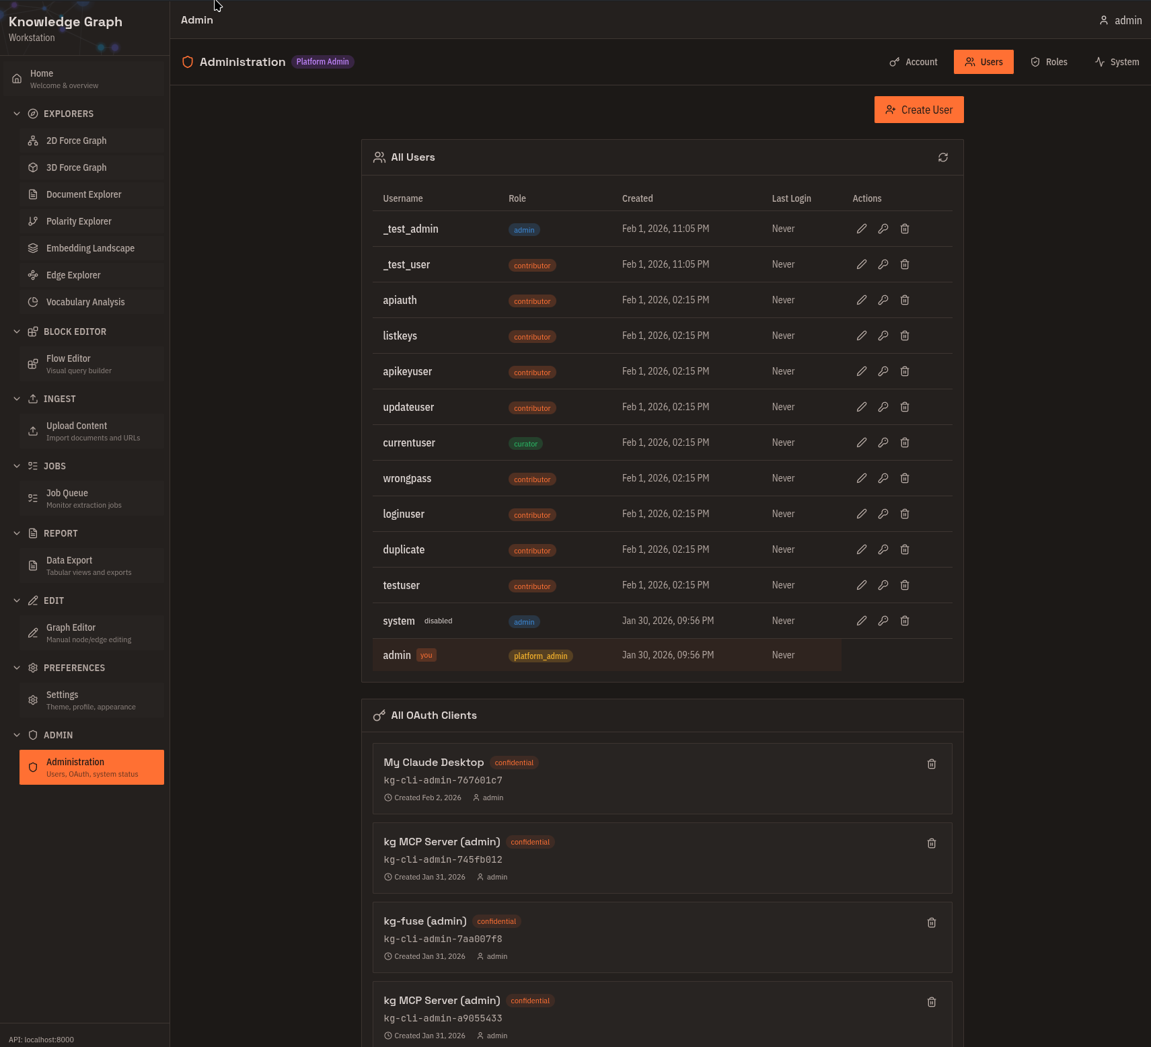
Task: Collapse the BLOCK EDITOR section
Action: point(17,332)
